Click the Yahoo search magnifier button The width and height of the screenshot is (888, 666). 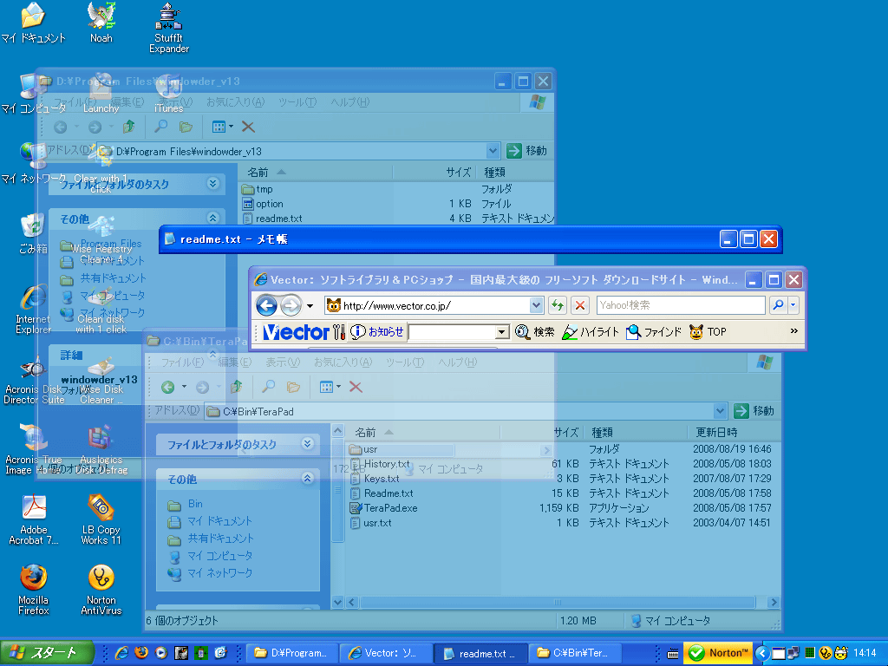778,305
